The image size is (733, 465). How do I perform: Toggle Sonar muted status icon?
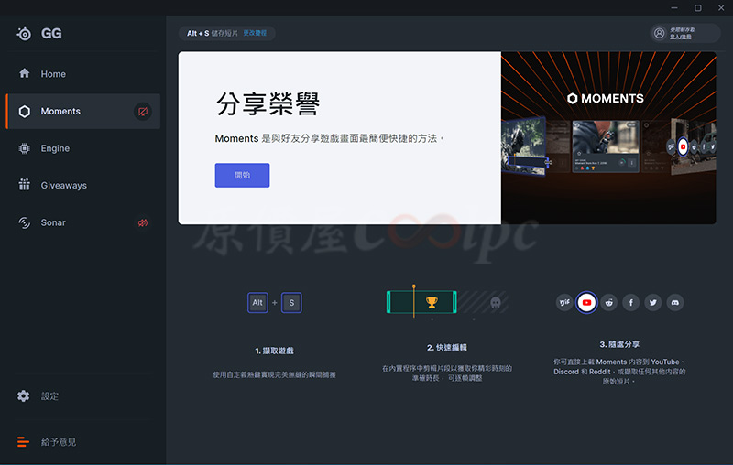(143, 222)
